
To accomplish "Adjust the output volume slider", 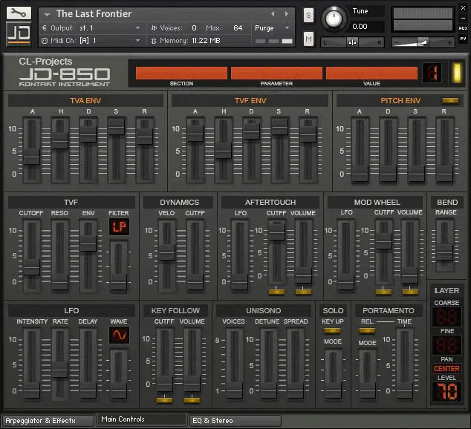I will [x=423, y=42].
